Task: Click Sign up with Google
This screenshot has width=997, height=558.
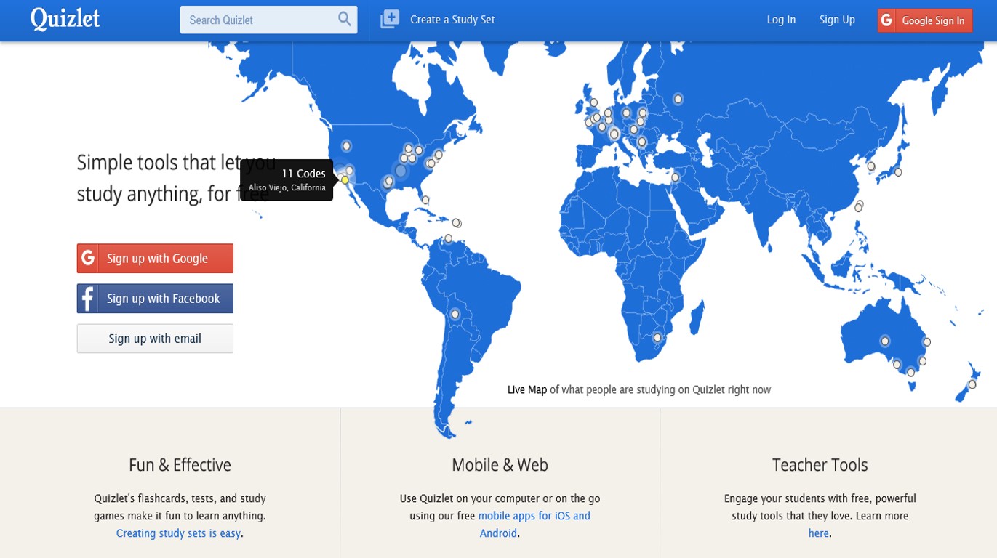Action: (155, 258)
